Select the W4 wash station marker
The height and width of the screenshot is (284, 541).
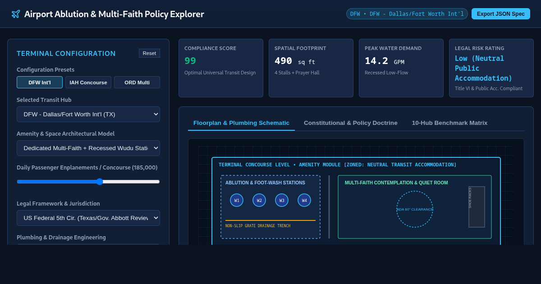304,200
